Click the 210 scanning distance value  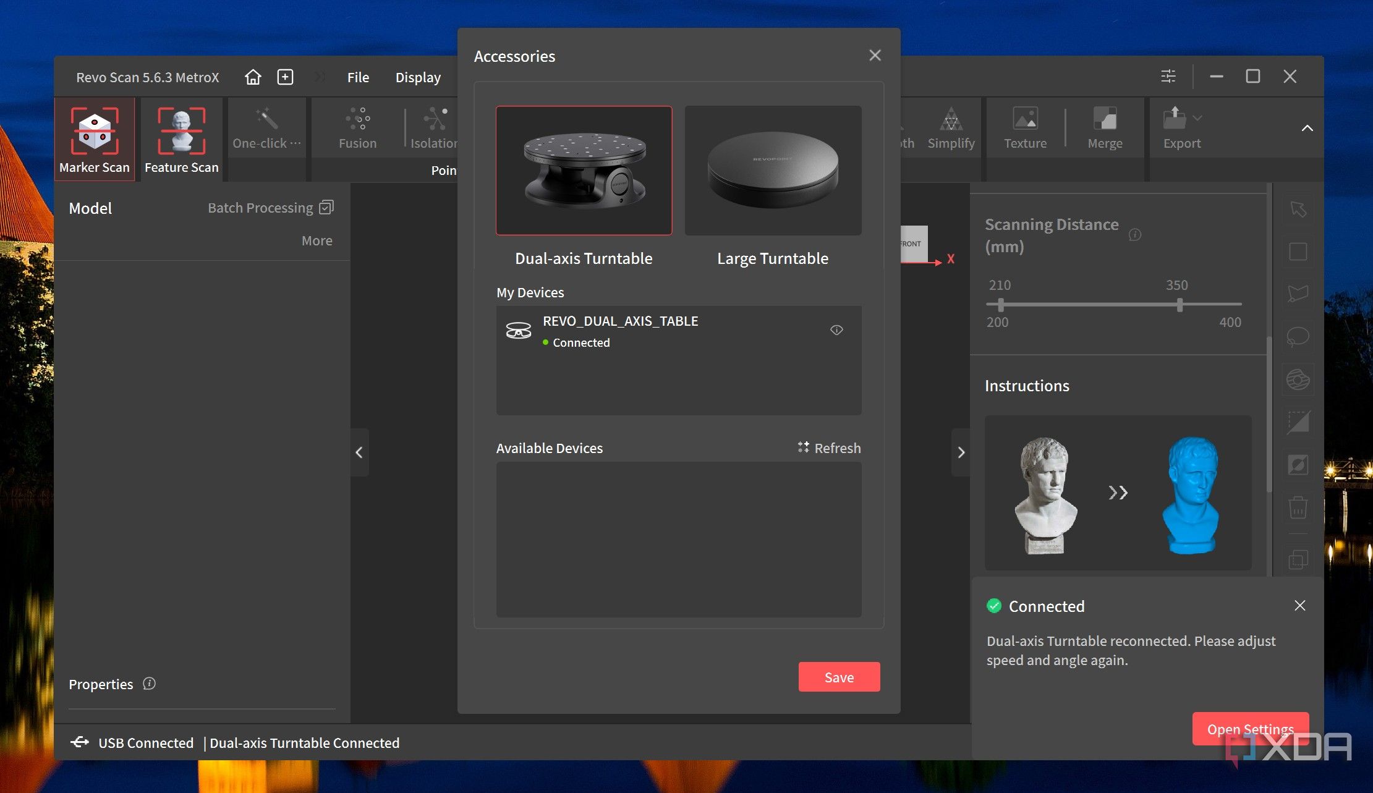tap(1000, 285)
